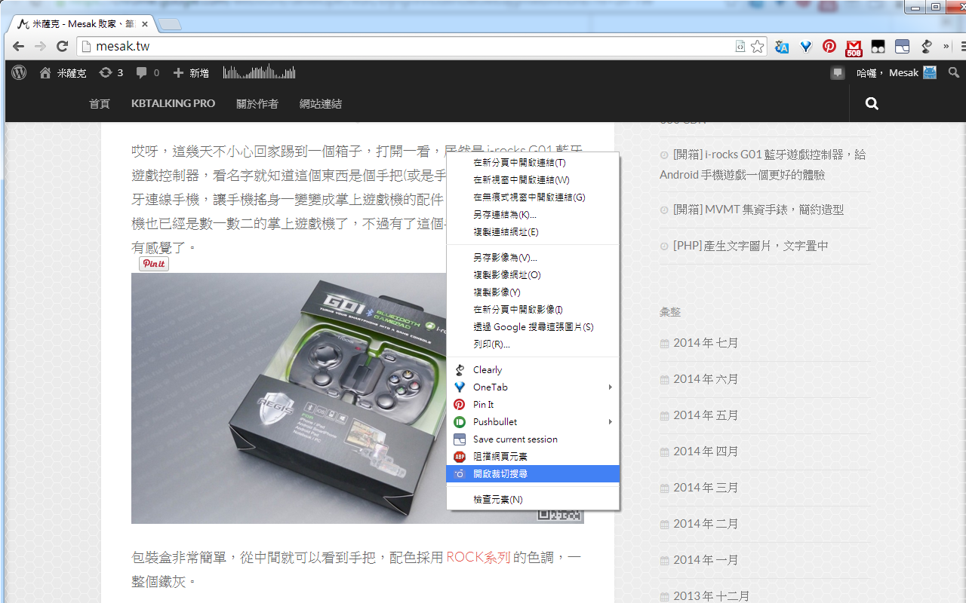
Task: Click the Pin it button above the photo
Action: pos(154,264)
